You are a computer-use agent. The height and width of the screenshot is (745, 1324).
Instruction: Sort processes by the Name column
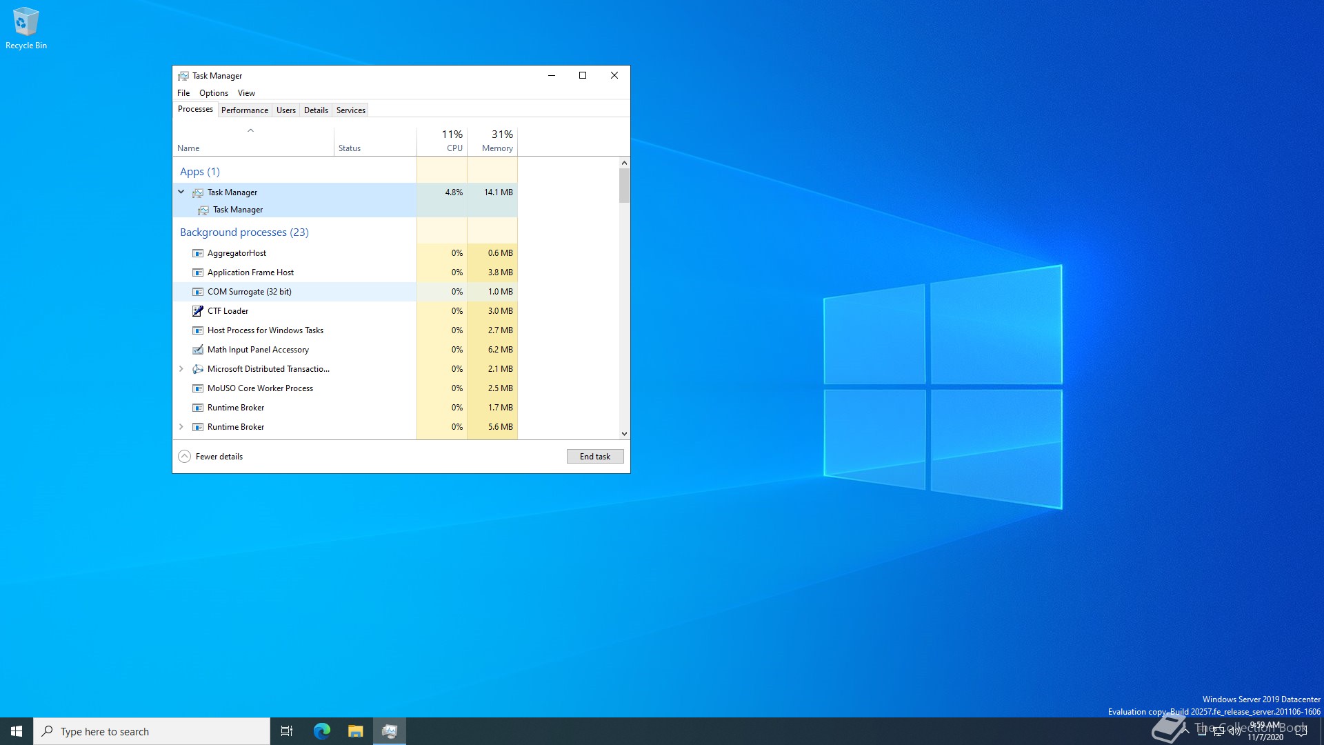[253, 141]
